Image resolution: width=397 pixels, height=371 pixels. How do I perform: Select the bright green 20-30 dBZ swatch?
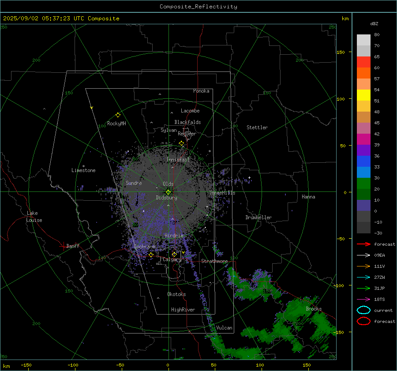pos(363,184)
